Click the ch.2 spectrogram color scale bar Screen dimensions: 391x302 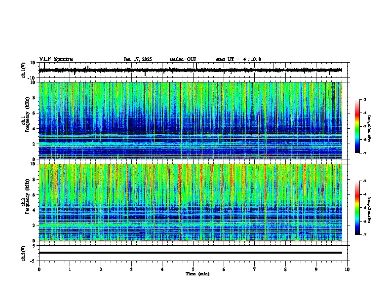pos(357,208)
